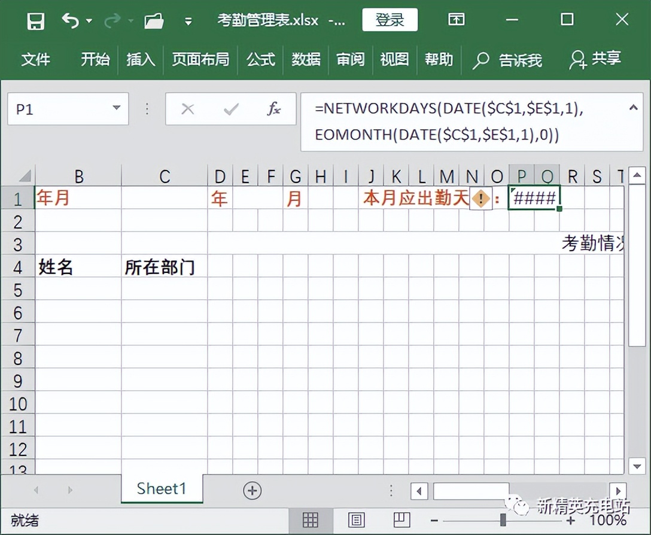Toggle Normal view in the status bar

[311, 519]
